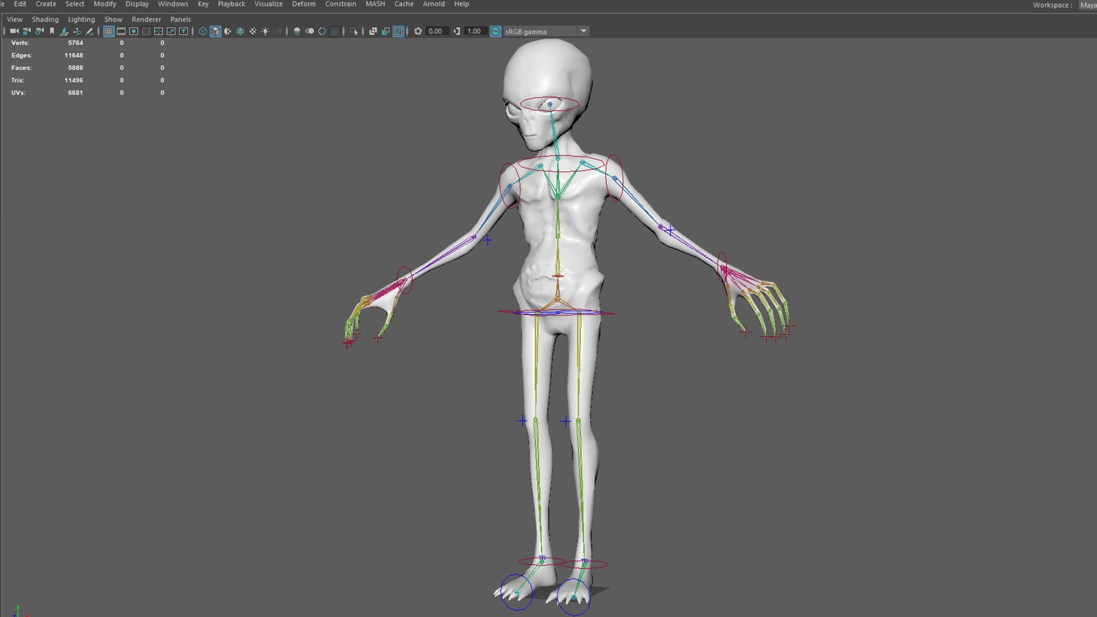Open the Workspace selector dropdown
Screen dimensions: 1097x617
[1087, 5]
